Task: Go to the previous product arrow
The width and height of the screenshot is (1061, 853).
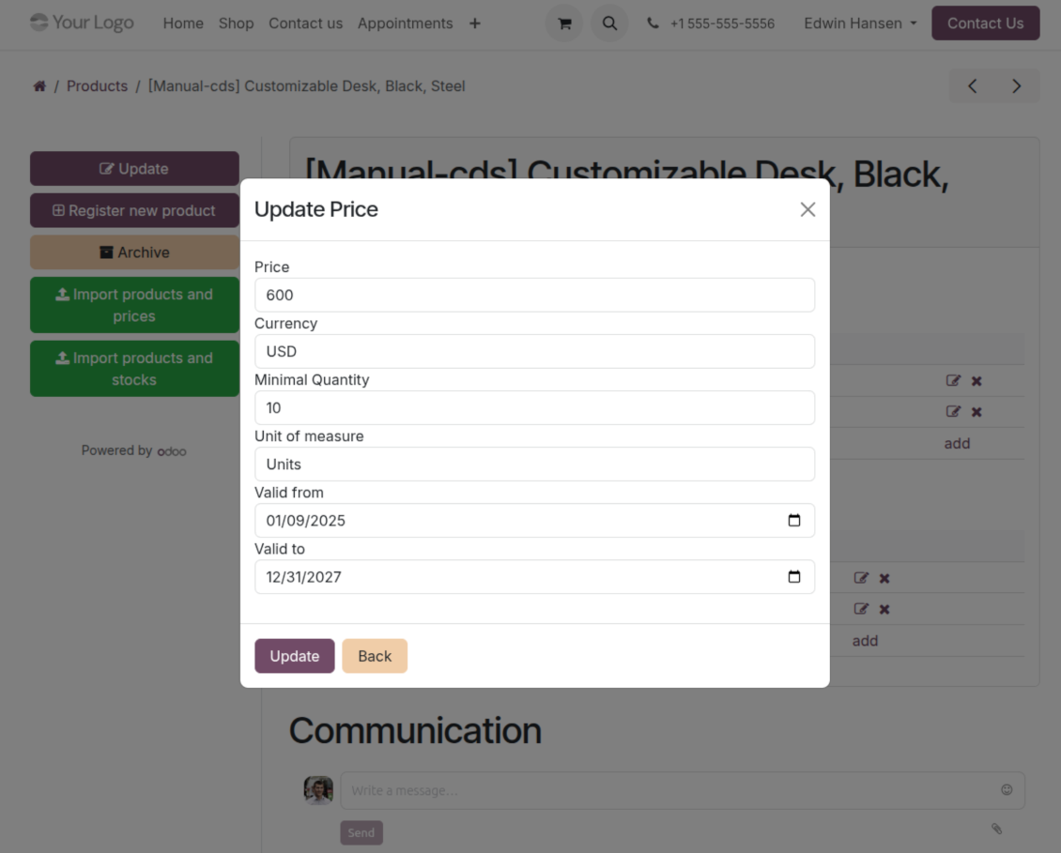Action: [973, 86]
